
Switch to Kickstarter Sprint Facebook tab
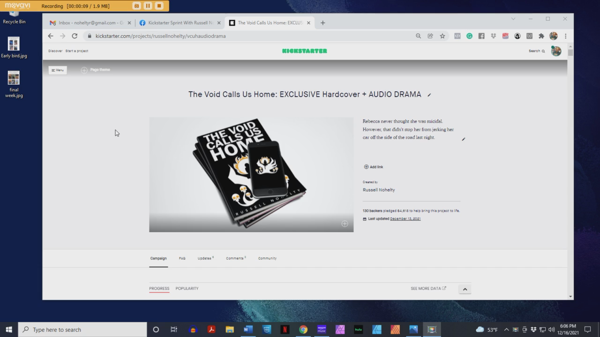180,22
